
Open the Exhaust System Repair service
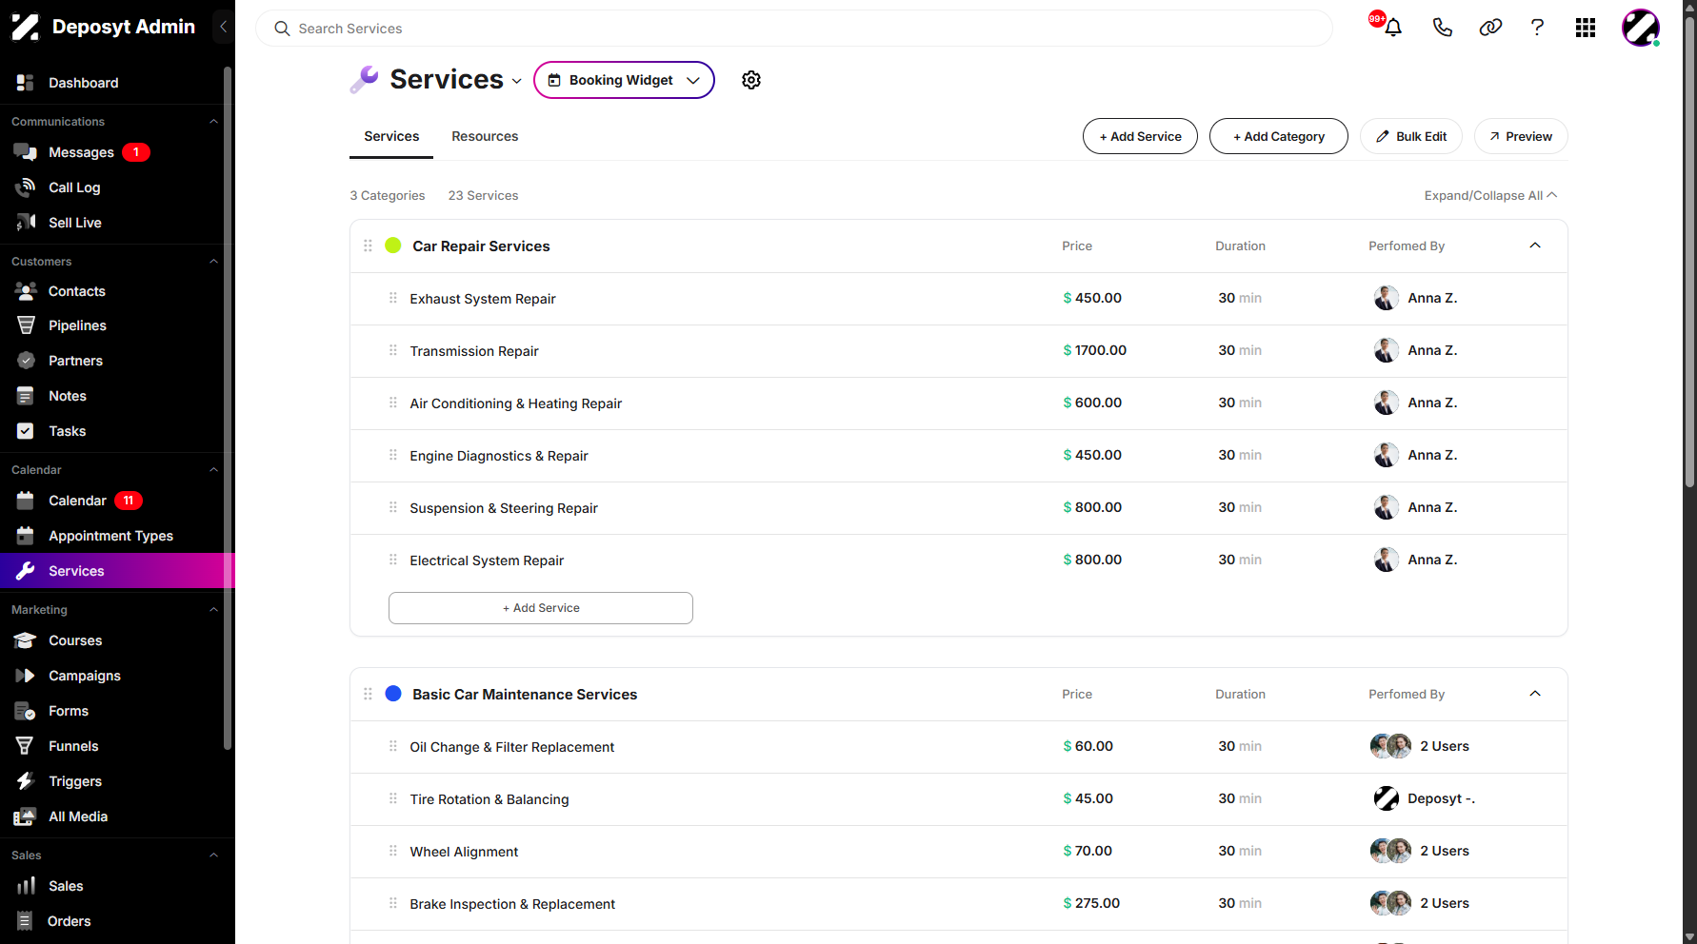pos(483,299)
